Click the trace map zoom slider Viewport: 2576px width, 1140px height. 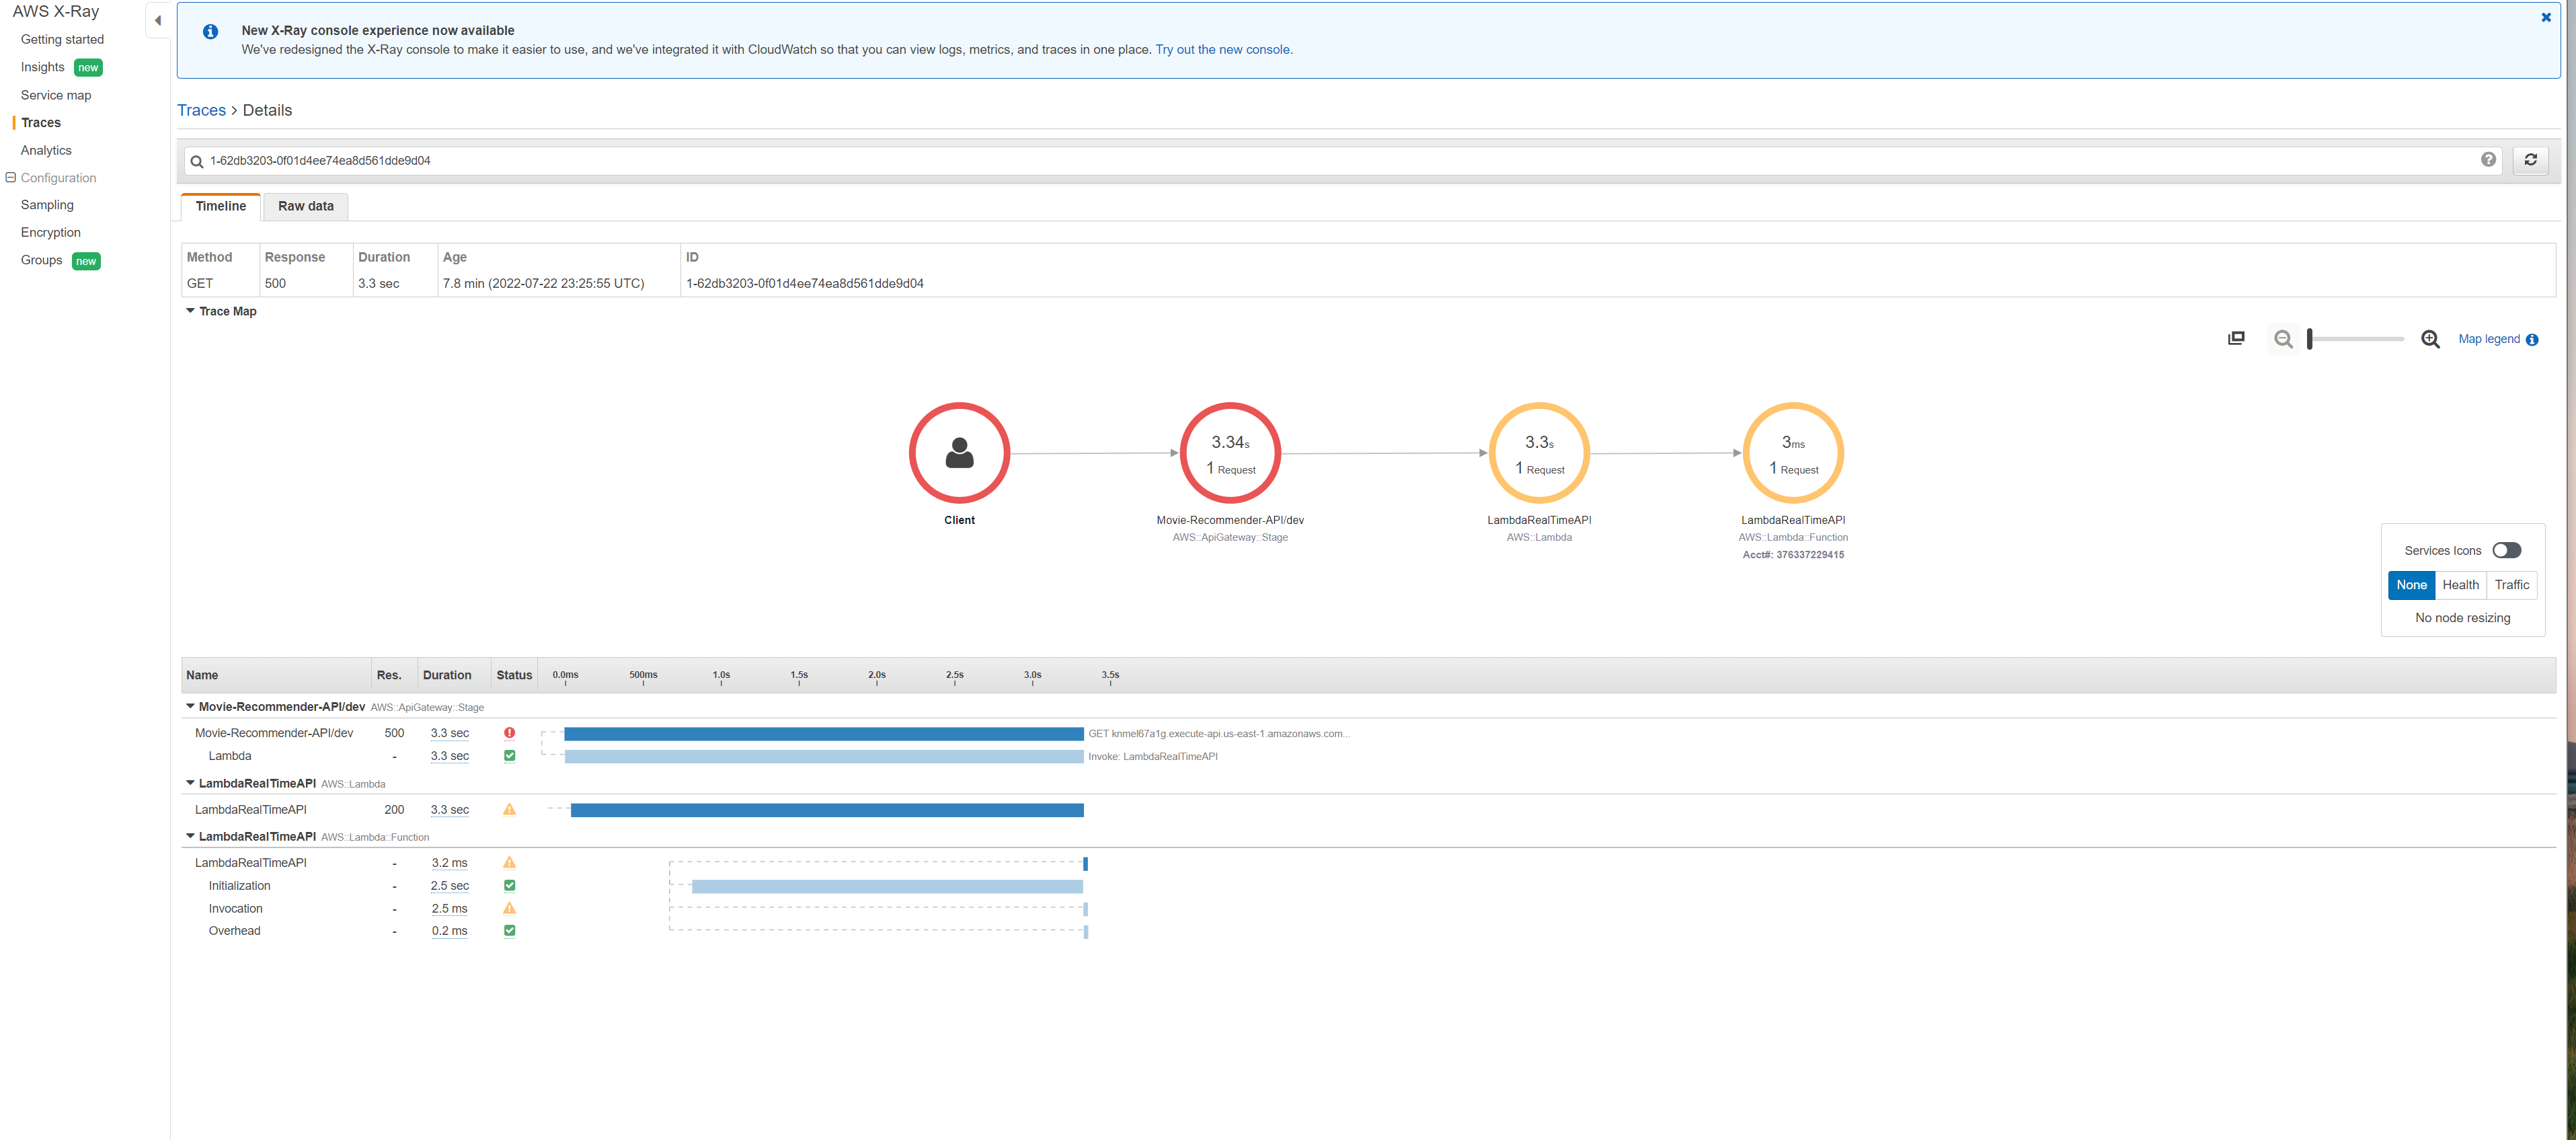(2355, 339)
